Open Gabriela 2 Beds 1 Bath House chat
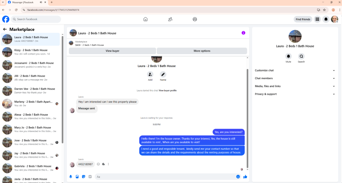 tap(30, 168)
